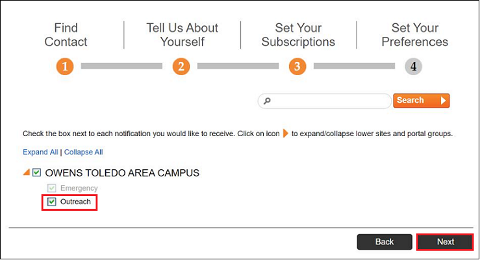Click into the search input field

pos(328,101)
